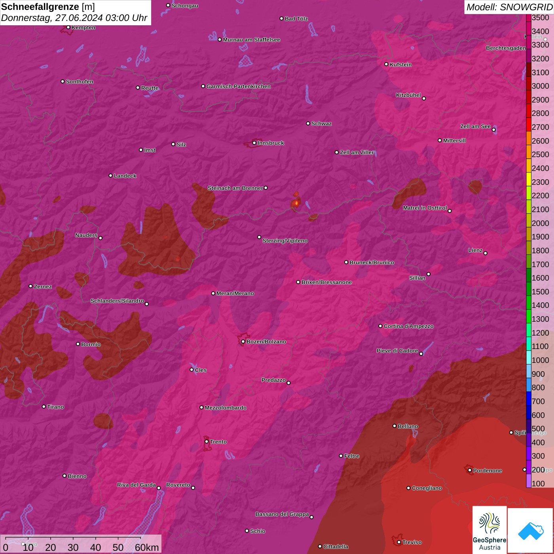Viewport: 554px width, 554px height.
Task: Click the Murnau am Staffelsee label
Action: [251, 40]
